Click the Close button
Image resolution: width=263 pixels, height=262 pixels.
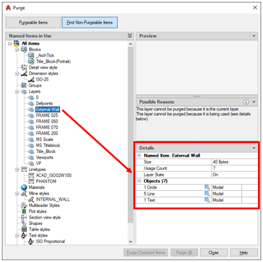[213, 253]
